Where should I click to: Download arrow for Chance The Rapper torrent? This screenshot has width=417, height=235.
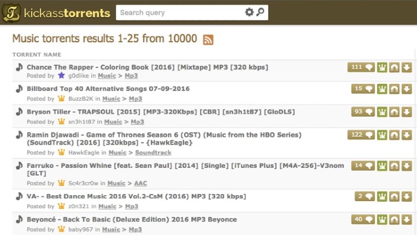(407, 67)
